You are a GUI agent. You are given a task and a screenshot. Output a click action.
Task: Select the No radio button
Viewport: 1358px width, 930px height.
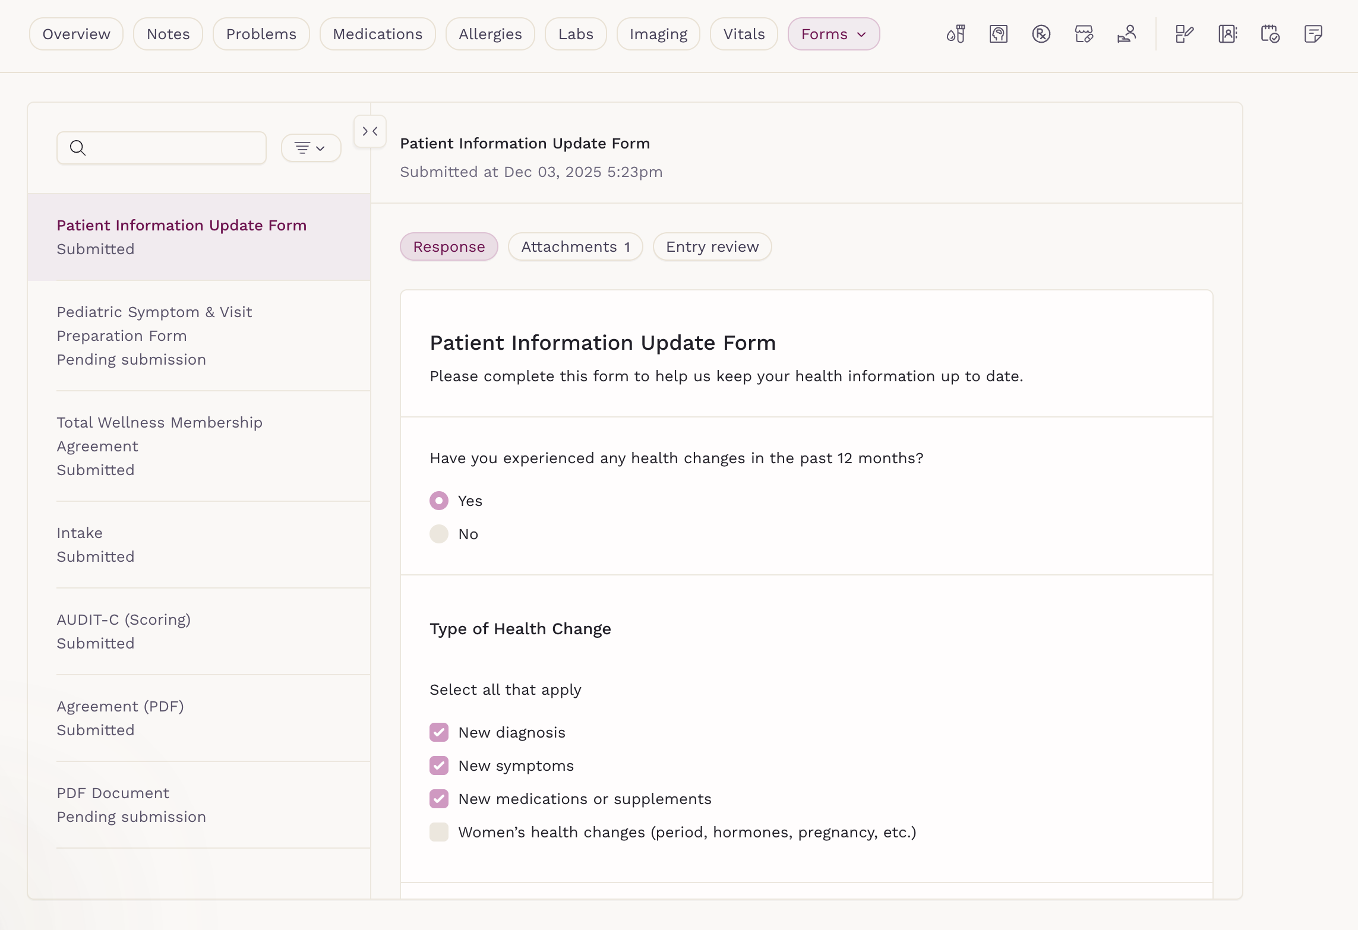(x=439, y=534)
